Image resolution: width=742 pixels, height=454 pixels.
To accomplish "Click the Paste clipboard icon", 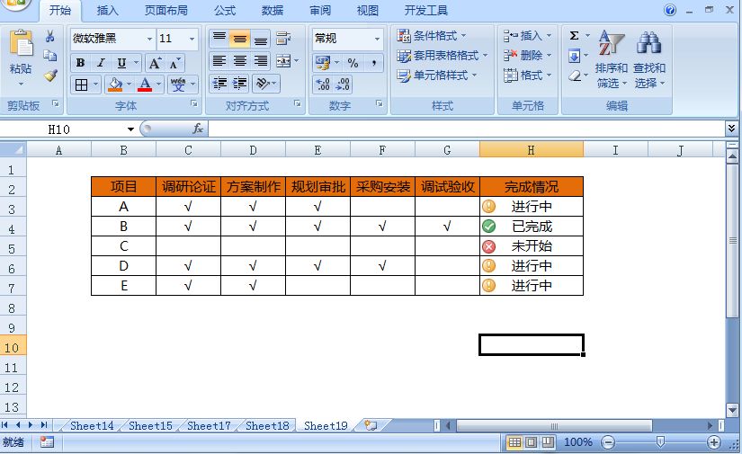I will tap(22, 44).
